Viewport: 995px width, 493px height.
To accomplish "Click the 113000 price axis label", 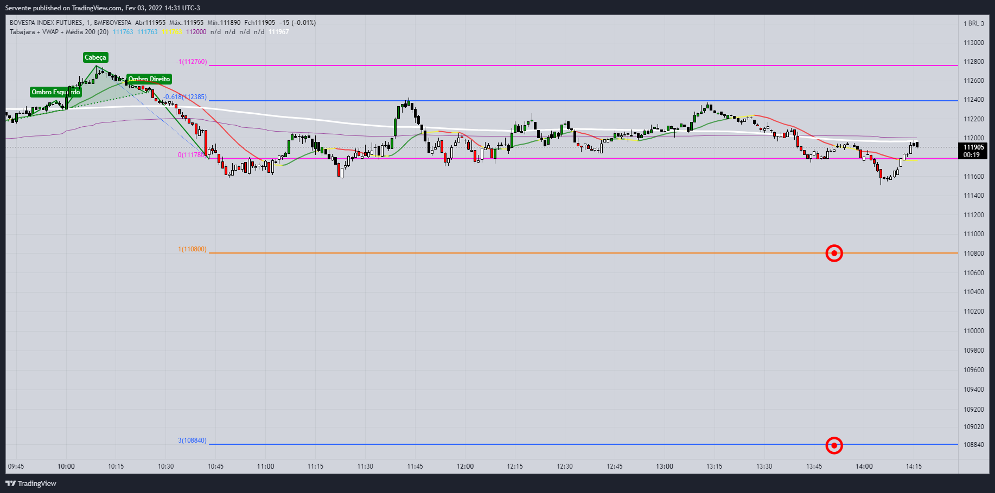I will tap(973, 43).
